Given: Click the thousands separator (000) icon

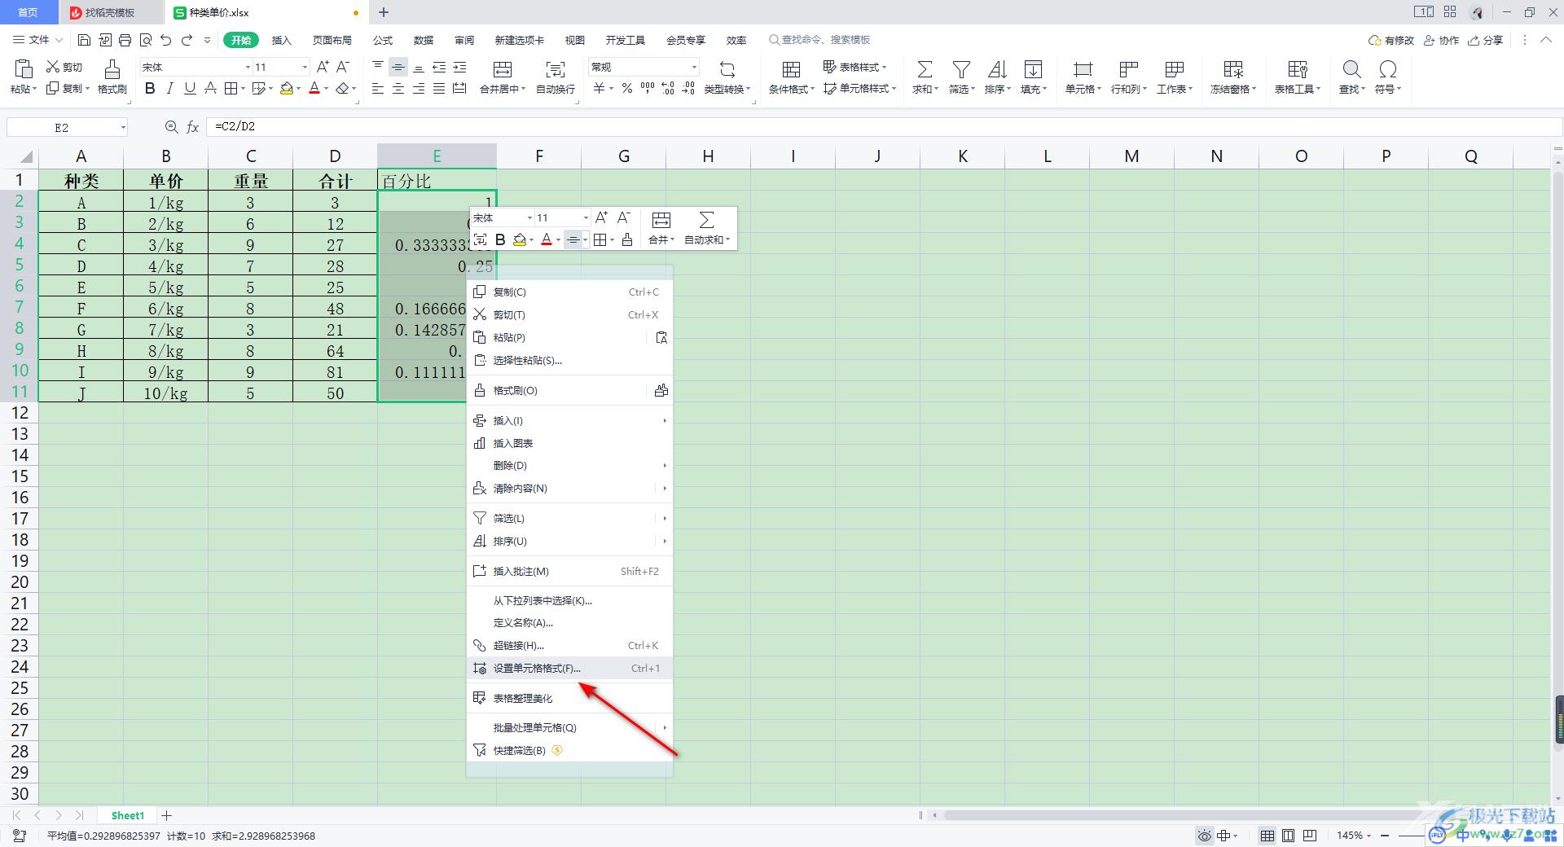Looking at the screenshot, I should point(648,89).
